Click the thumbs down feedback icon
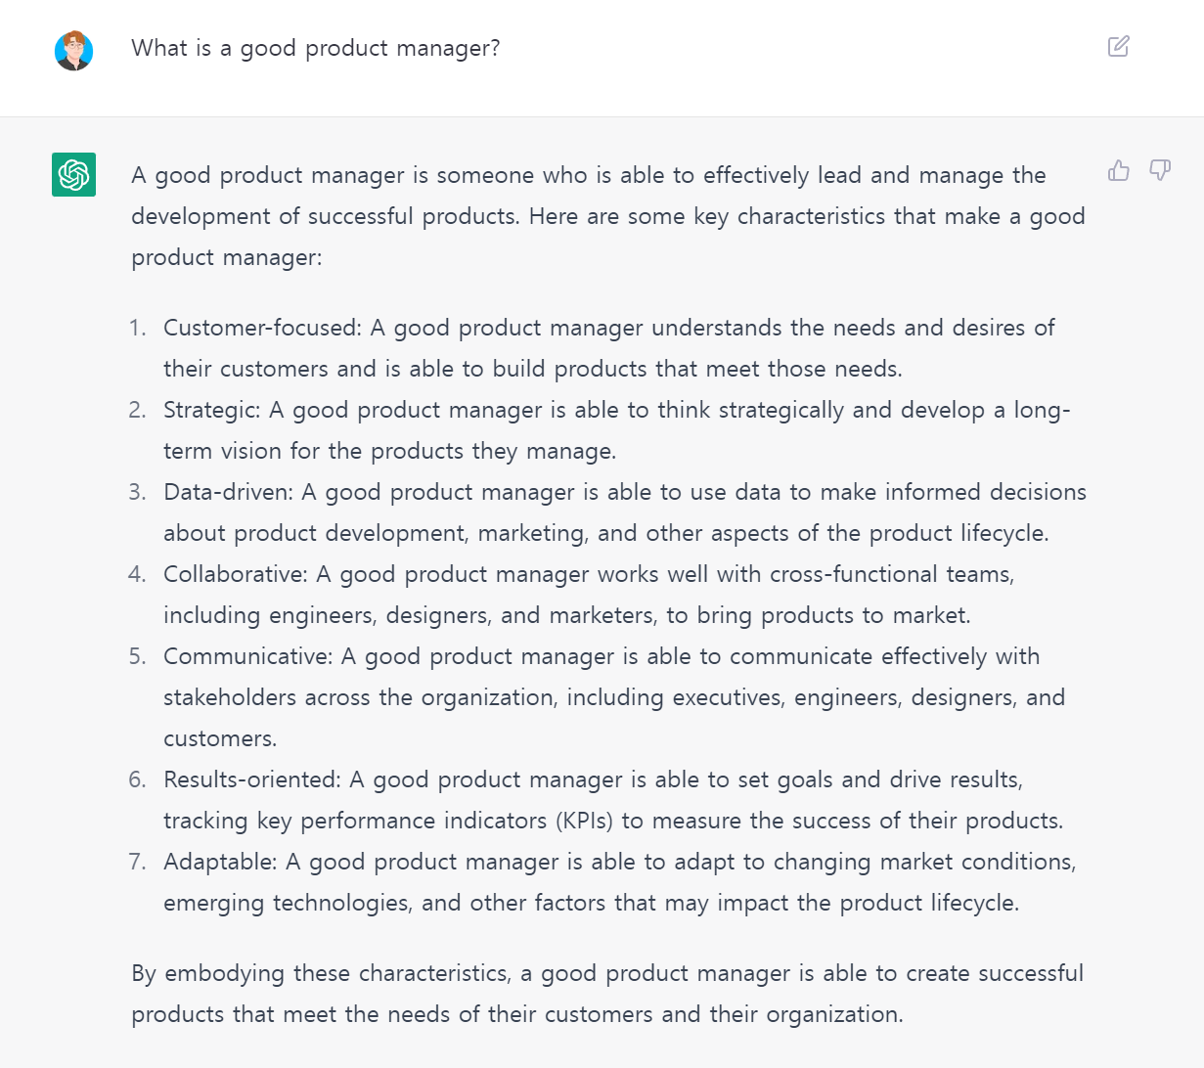The height and width of the screenshot is (1068, 1204). (1160, 171)
